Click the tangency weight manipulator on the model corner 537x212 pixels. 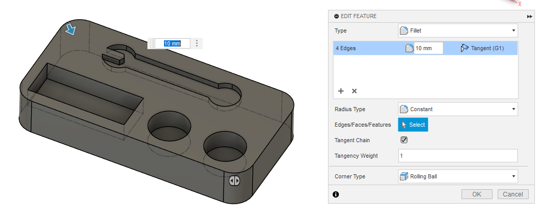[234, 181]
